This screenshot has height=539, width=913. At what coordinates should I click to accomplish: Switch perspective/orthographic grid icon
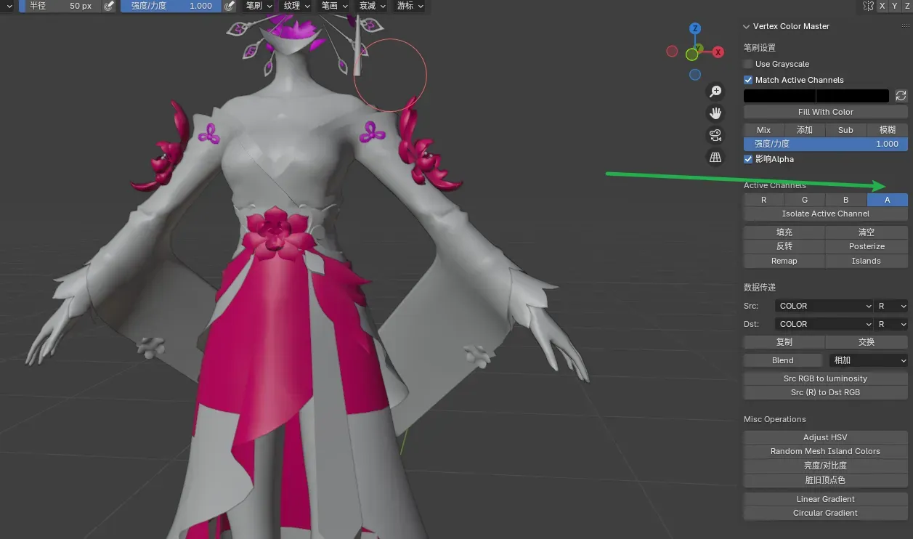coord(715,158)
